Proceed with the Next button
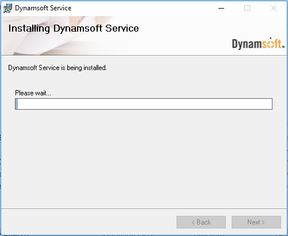 [256, 222]
